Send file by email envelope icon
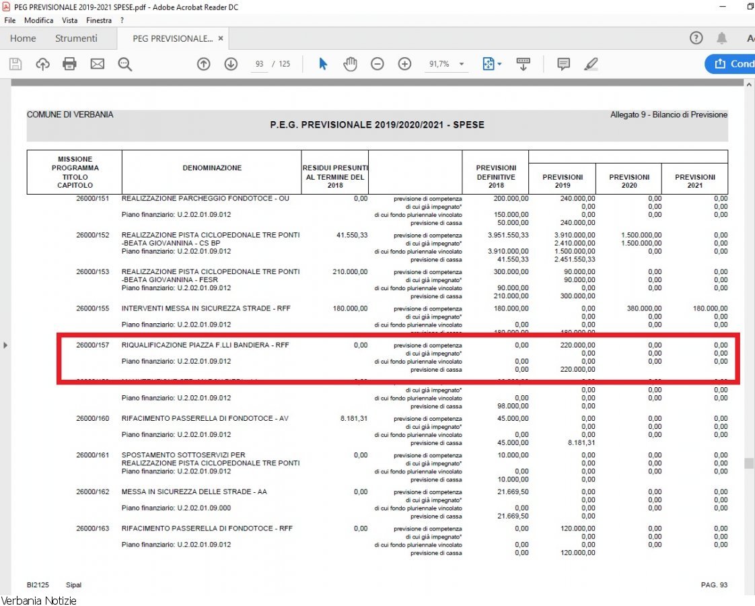755x606 pixels. tap(98, 64)
